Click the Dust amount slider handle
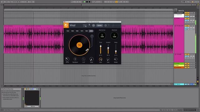 (101, 46)
